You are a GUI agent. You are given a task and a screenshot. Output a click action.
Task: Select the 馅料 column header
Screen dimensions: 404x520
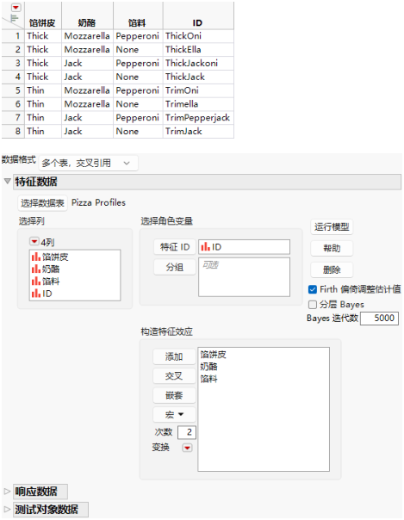tap(138, 22)
